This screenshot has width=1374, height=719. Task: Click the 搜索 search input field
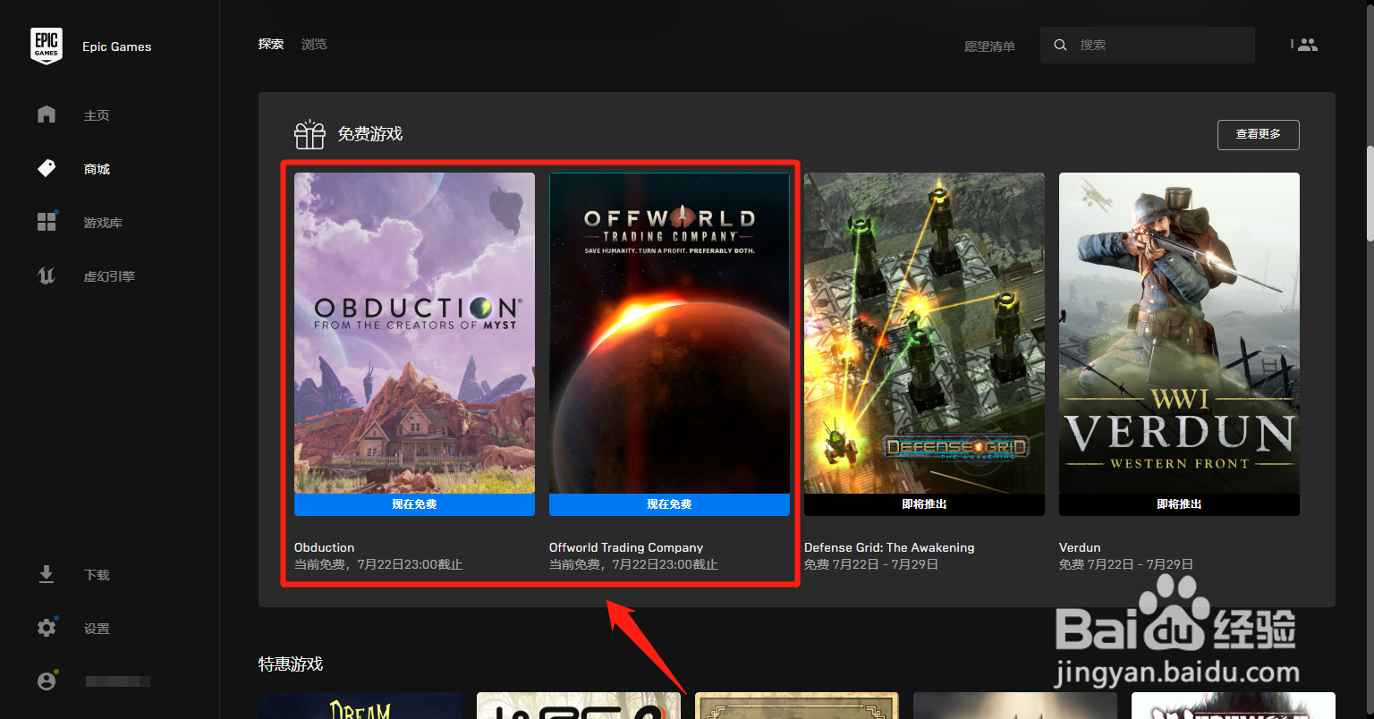1148,45
